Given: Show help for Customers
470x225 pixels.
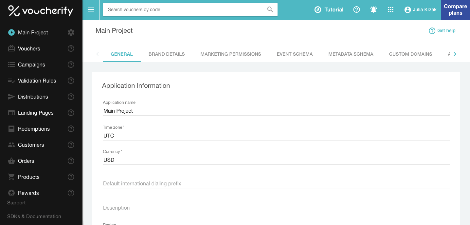Looking at the screenshot, I should [71, 145].
